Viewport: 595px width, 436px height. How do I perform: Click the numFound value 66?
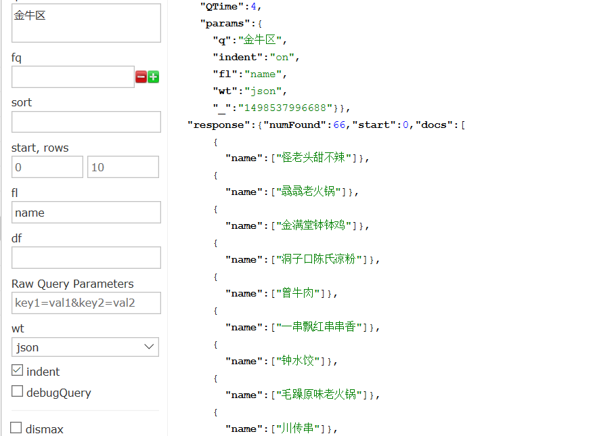[339, 125]
